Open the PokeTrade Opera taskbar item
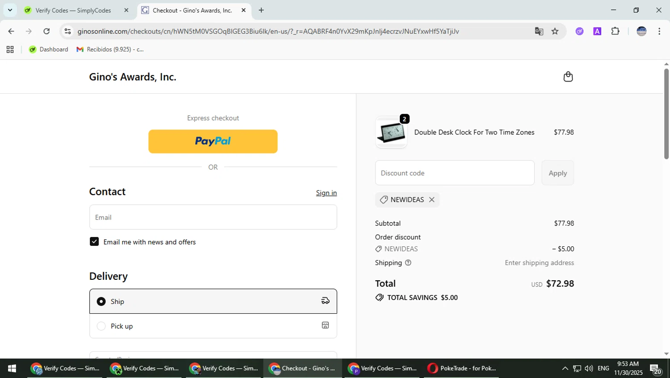The width and height of the screenshot is (670, 378). pos(461,368)
